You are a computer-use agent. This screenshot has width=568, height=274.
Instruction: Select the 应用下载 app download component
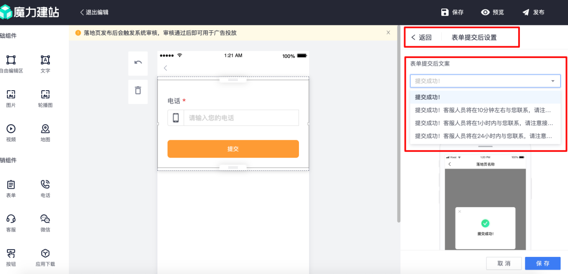click(45, 257)
